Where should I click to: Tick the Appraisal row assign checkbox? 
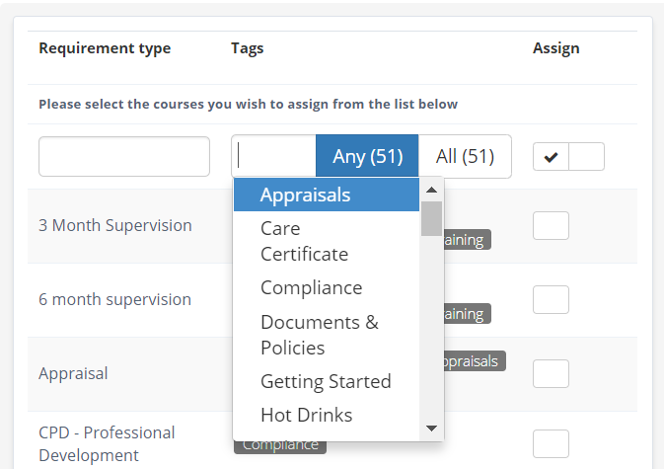pos(551,373)
